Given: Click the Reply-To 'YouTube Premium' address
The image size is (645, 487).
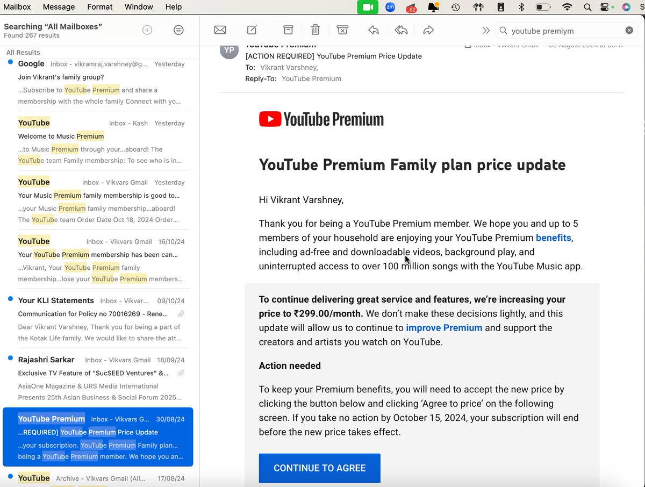Looking at the screenshot, I should pyautogui.click(x=311, y=78).
